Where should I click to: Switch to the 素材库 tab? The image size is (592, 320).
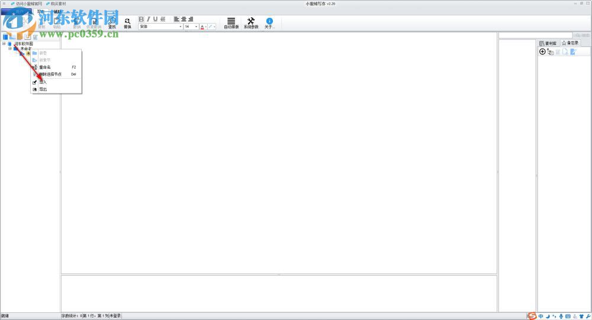click(x=548, y=43)
